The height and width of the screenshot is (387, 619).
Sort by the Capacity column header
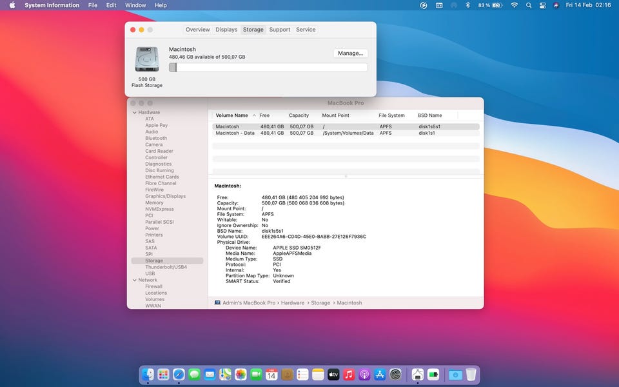coord(299,115)
